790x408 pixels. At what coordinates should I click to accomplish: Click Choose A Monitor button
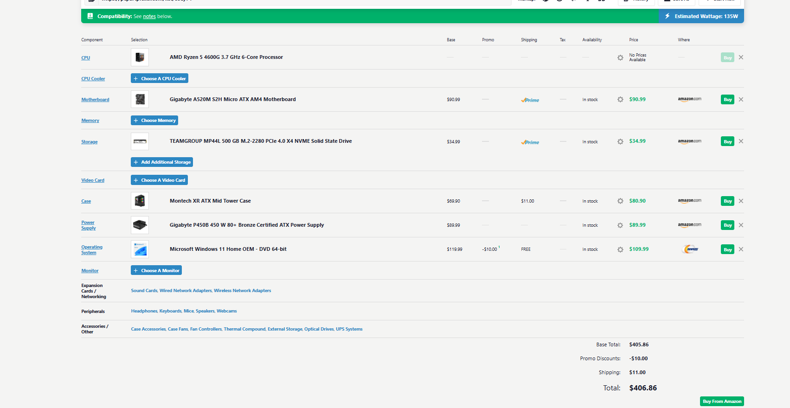(156, 270)
